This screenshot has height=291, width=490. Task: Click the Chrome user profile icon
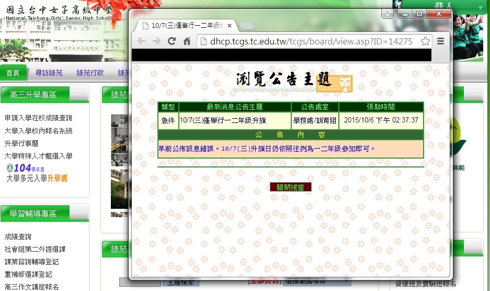pos(388,15)
